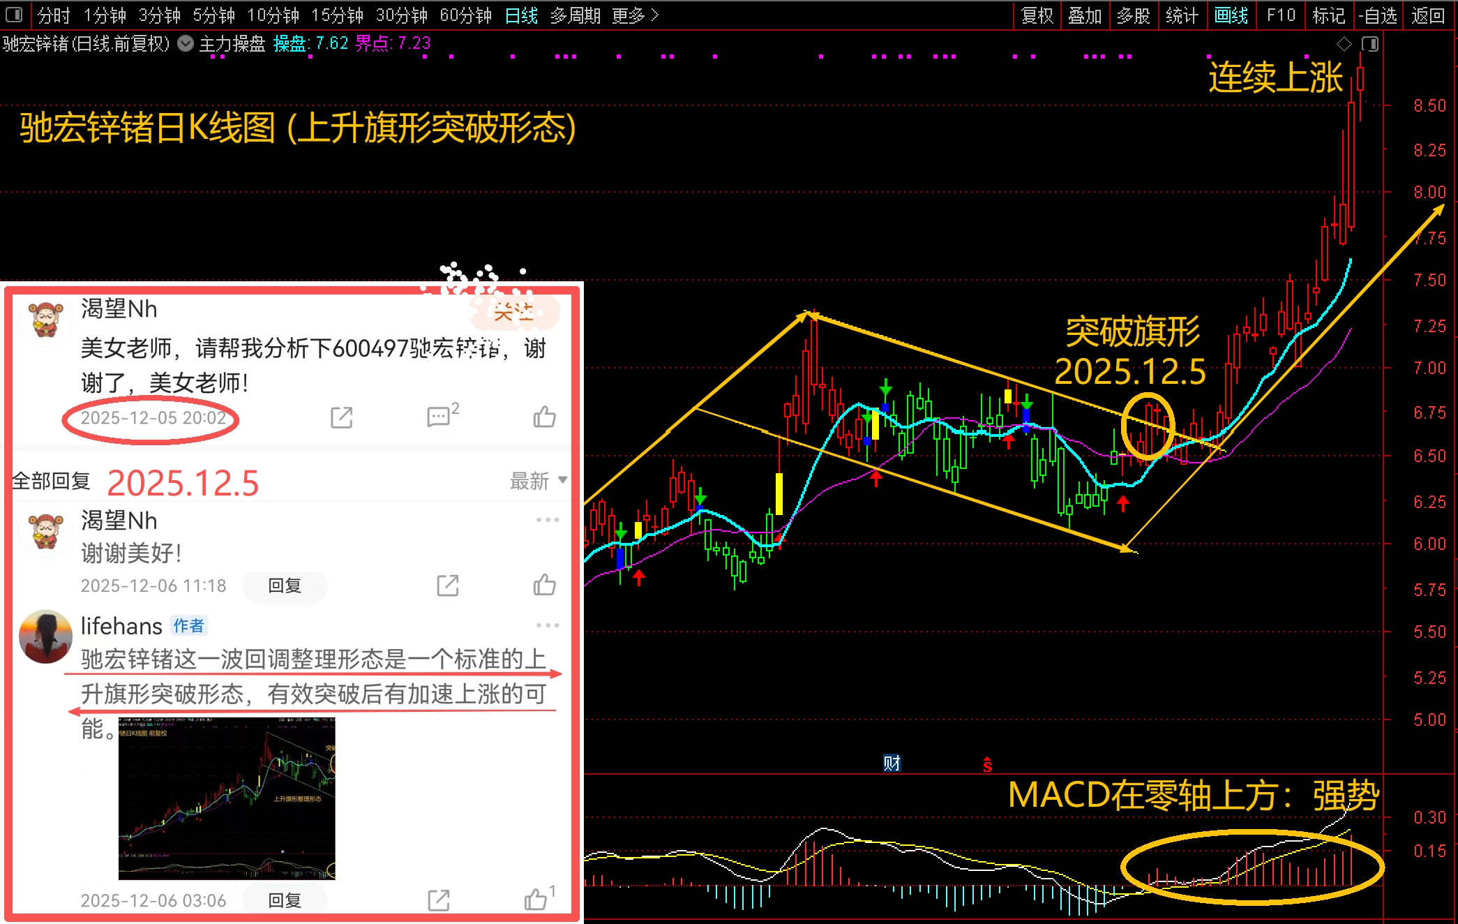Open F10 fundamental data view
The width and height of the screenshot is (1458, 924).
coord(1281,15)
